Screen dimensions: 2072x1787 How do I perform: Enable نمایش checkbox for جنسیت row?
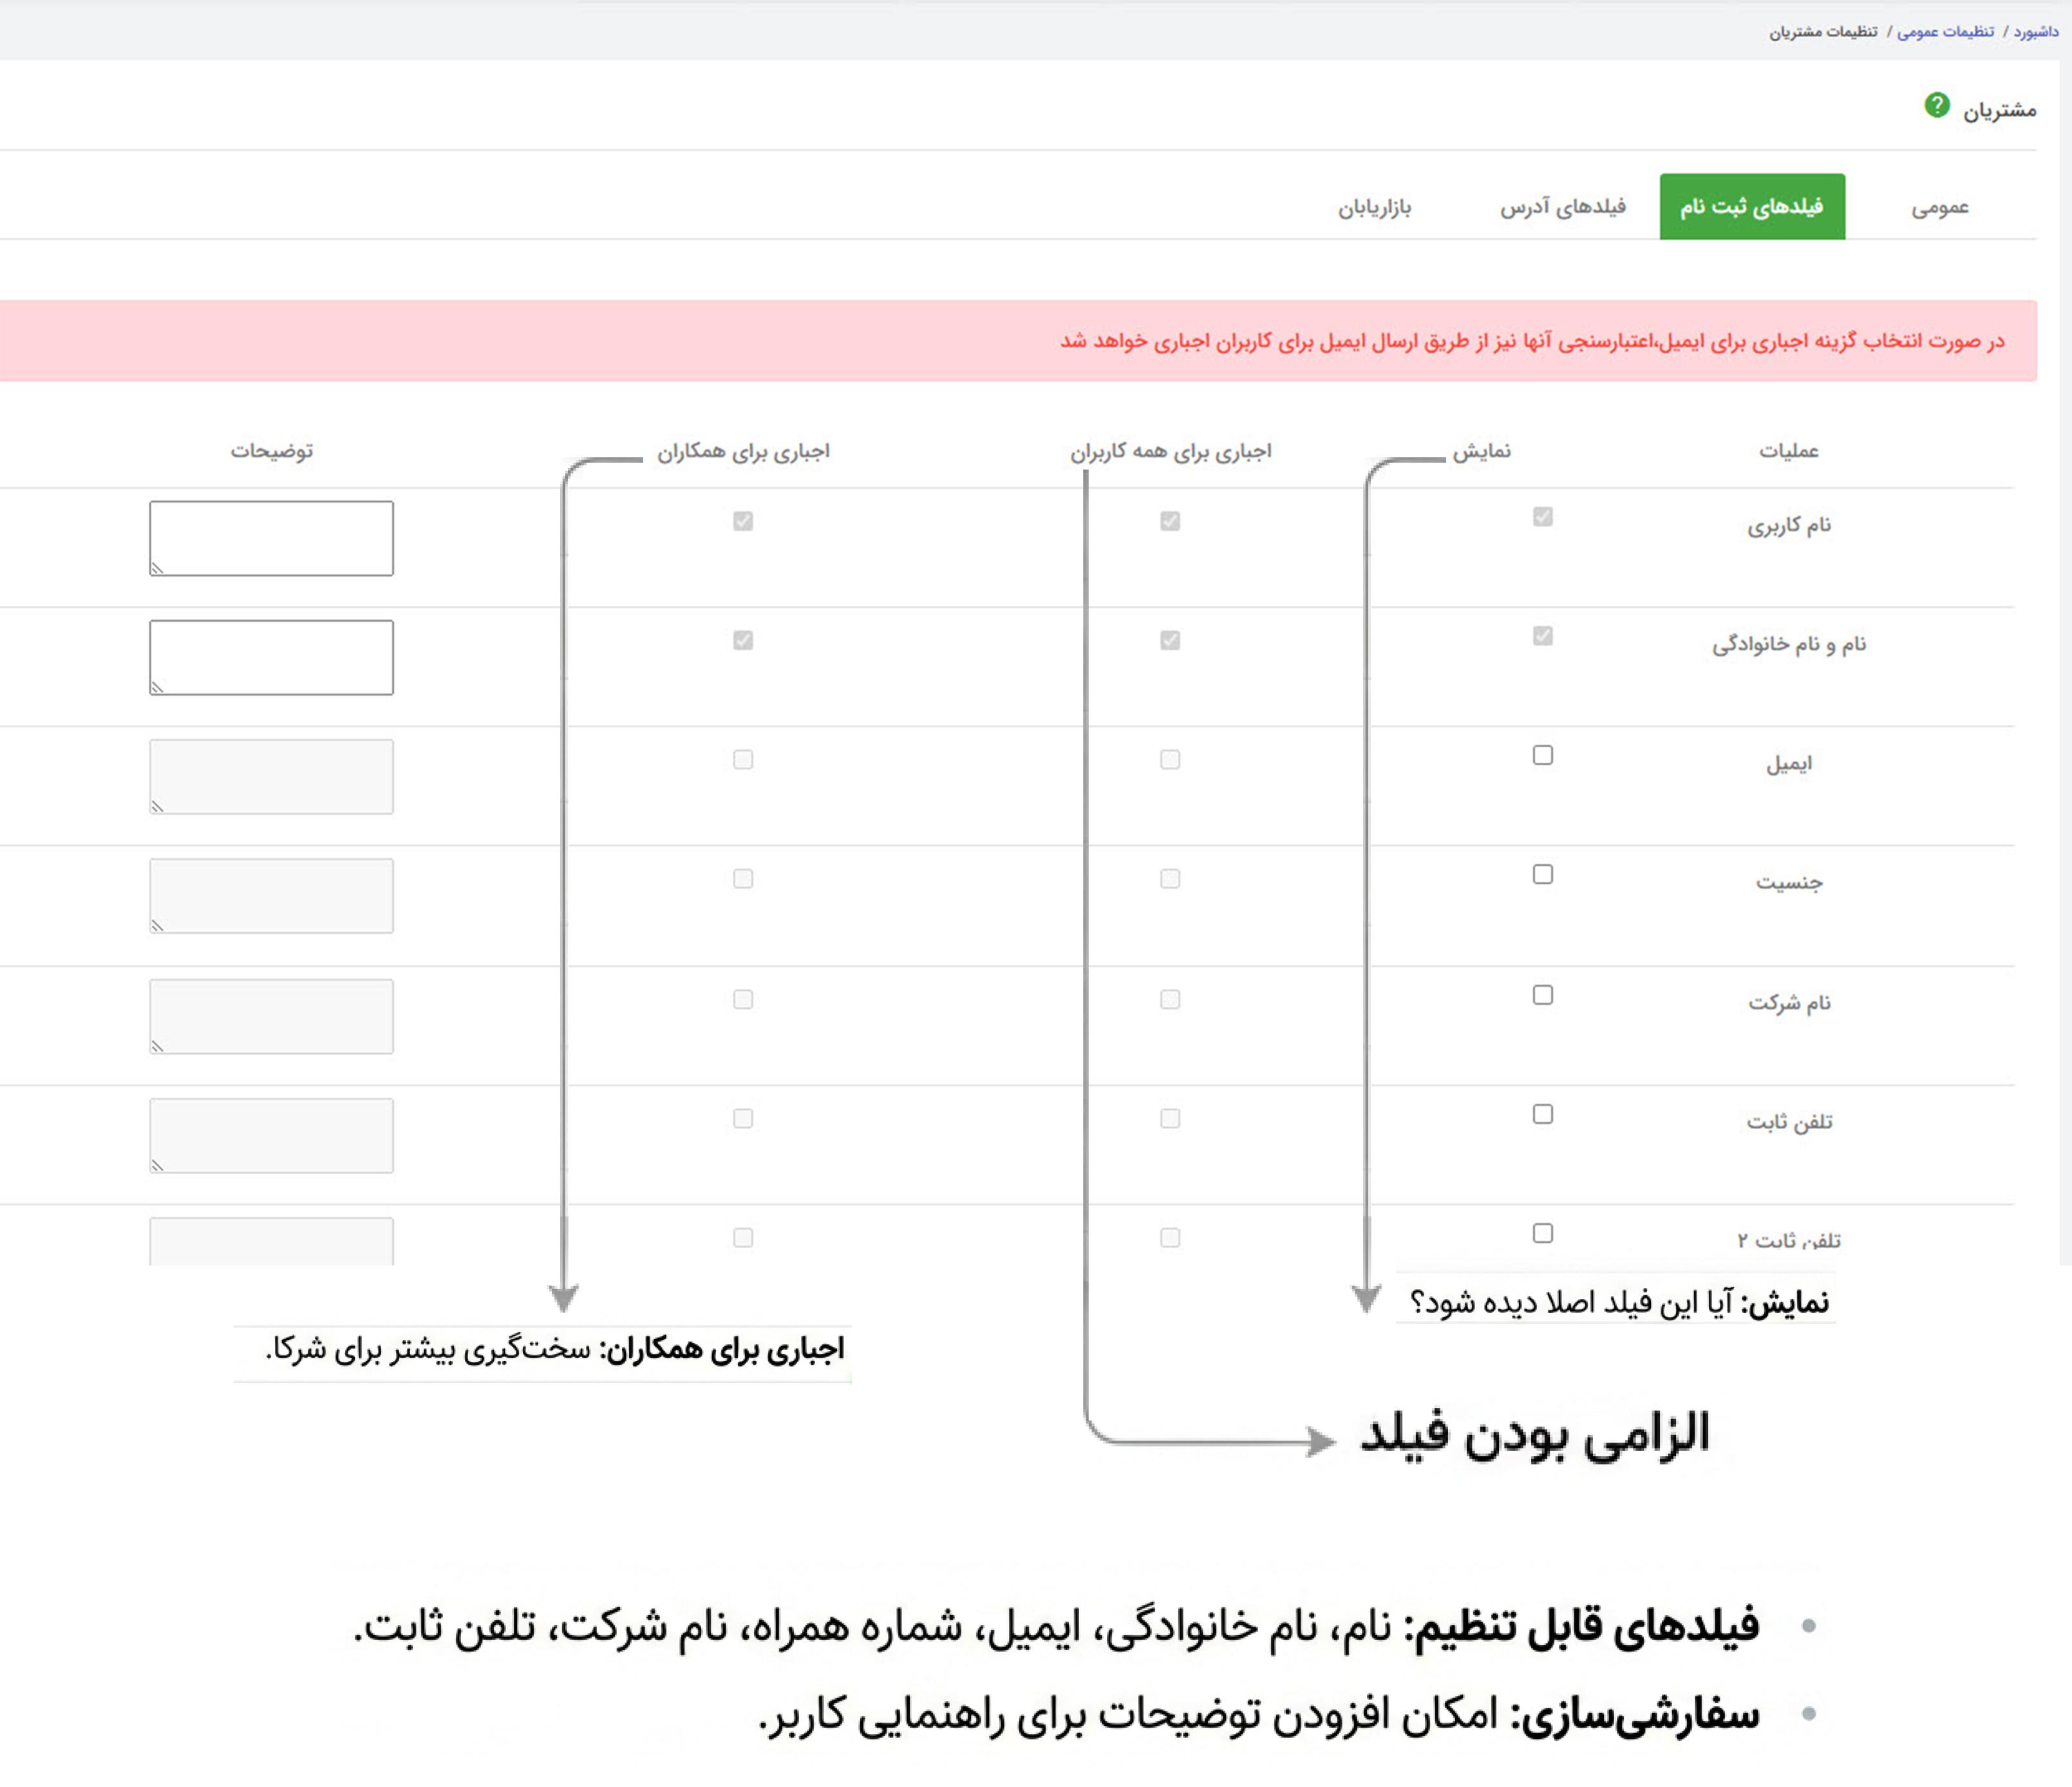click(1543, 874)
